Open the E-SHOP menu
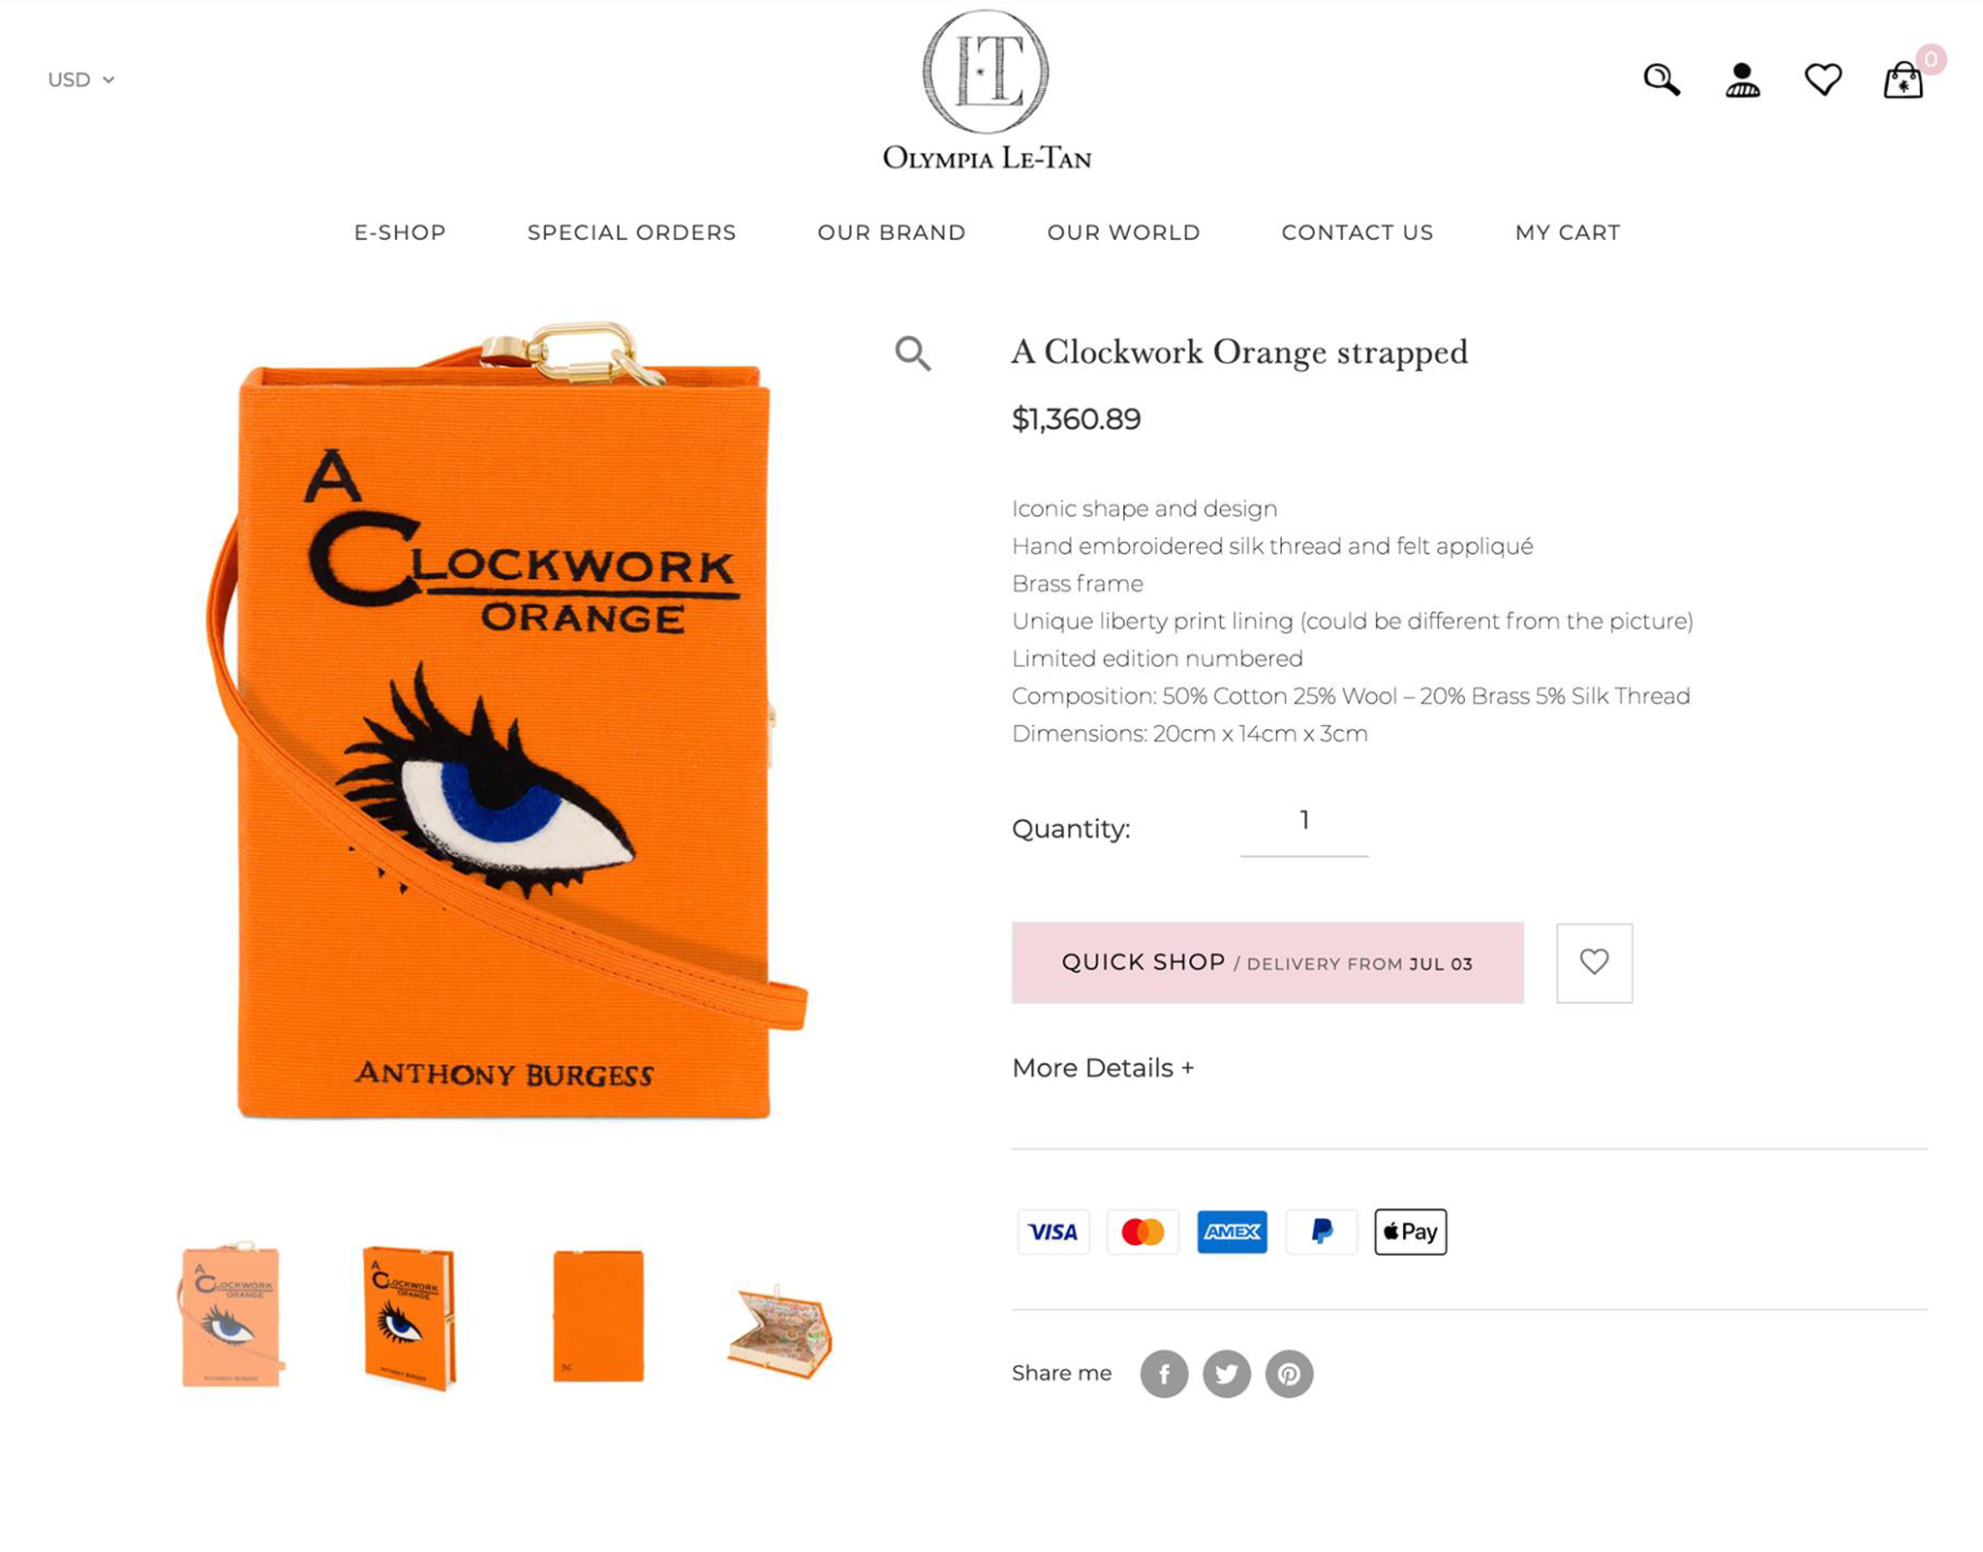1983x1552 pixels. coord(400,232)
